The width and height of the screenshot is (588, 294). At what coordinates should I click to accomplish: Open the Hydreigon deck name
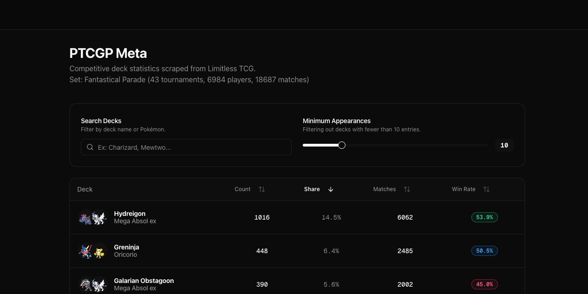tap(130, 214)
